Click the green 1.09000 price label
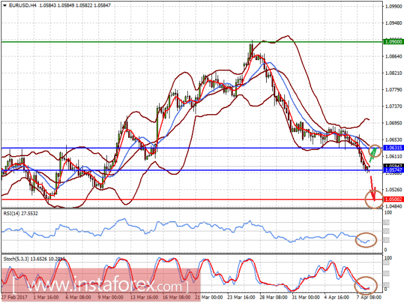 click(x=393, y=41)
